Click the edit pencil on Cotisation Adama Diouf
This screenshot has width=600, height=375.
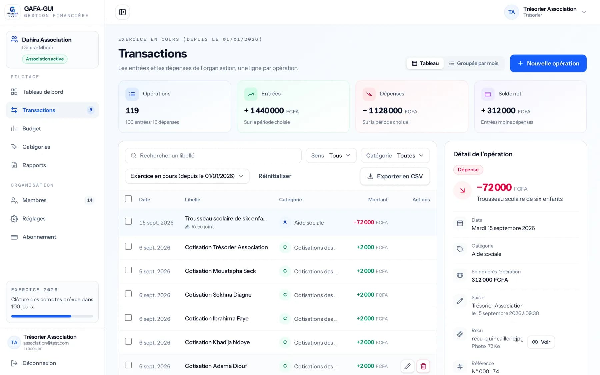pyautogui.click(x=407, y=366)
